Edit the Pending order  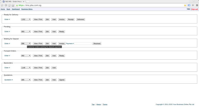(x=47, y=32)
